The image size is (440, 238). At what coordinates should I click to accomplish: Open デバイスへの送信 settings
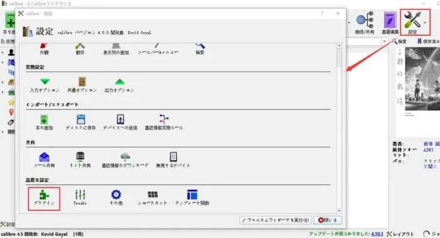(120, 123)
